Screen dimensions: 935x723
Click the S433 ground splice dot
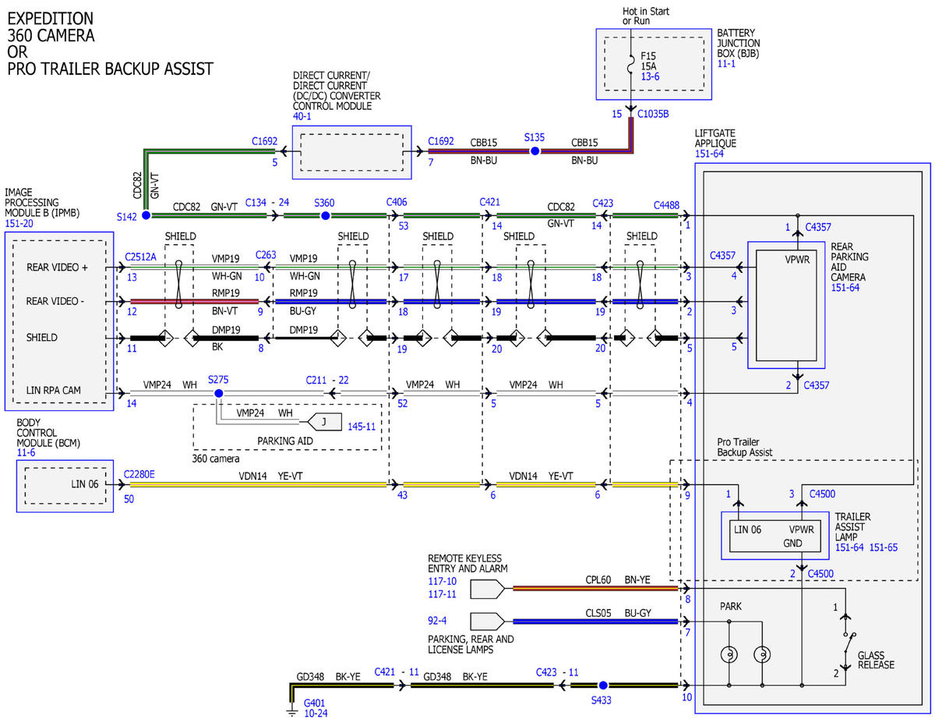[x=602, y=685]
